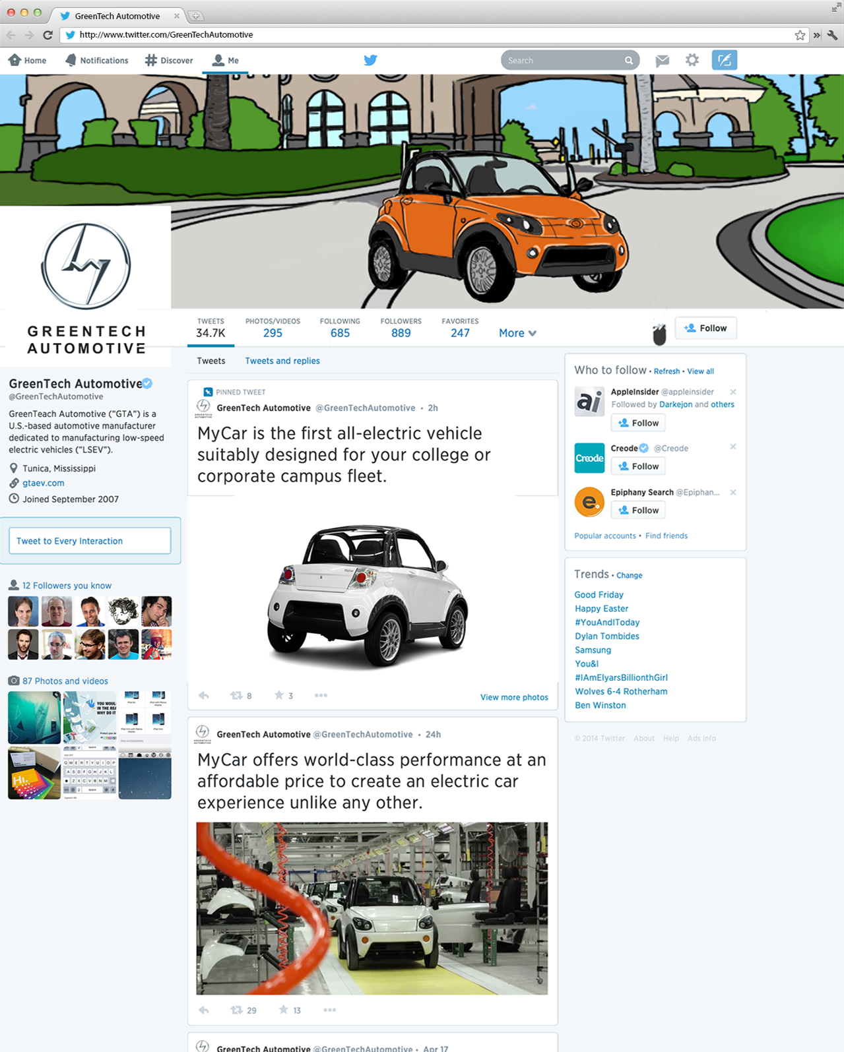Open Popular accounts link
Viewport: 844px width, 1052px height.
point(605,536)
